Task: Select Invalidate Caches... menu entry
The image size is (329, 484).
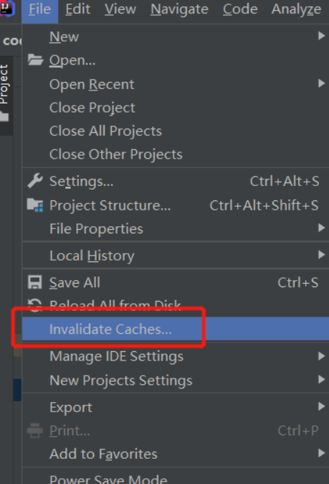Action: 176,329
